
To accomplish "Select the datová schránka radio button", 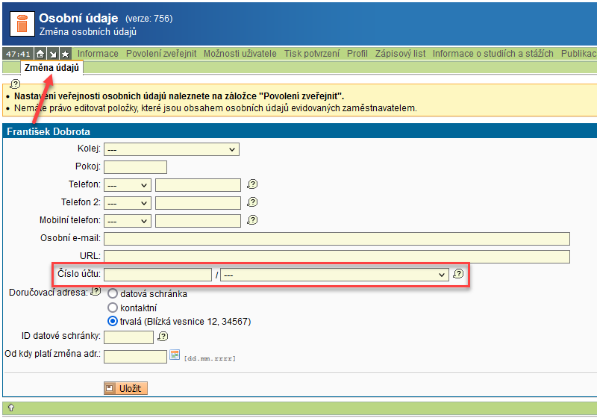I will (x=113, y=293).
